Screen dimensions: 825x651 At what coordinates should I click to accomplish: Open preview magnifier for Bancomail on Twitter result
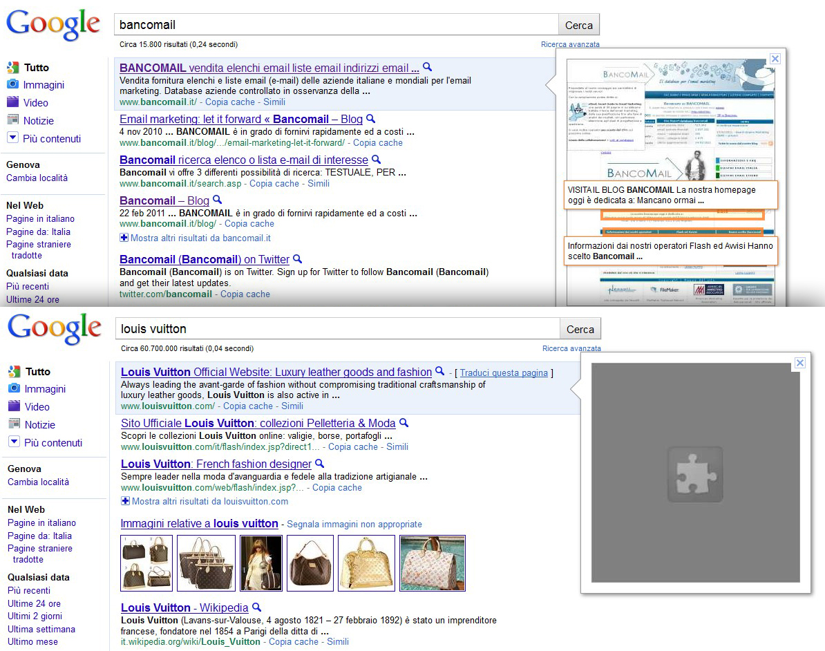tap(297, 259)
